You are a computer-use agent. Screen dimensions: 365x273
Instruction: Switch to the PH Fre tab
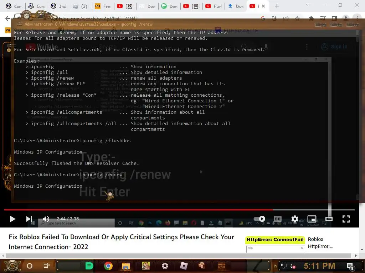point(103,6)
